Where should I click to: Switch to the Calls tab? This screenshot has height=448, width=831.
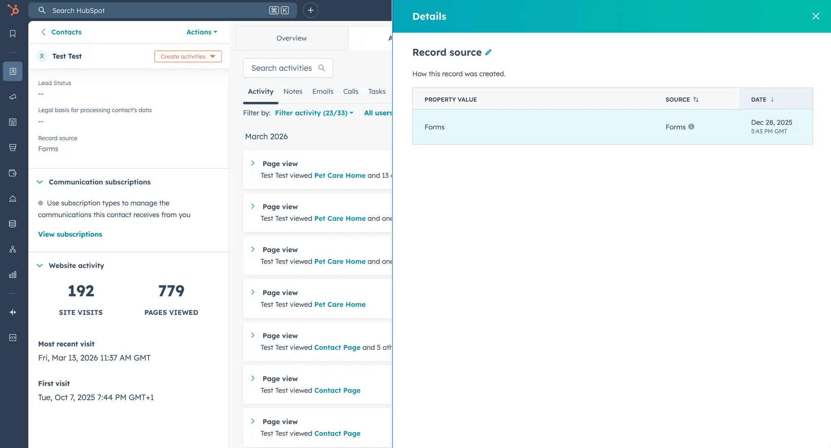click(351, 92)
